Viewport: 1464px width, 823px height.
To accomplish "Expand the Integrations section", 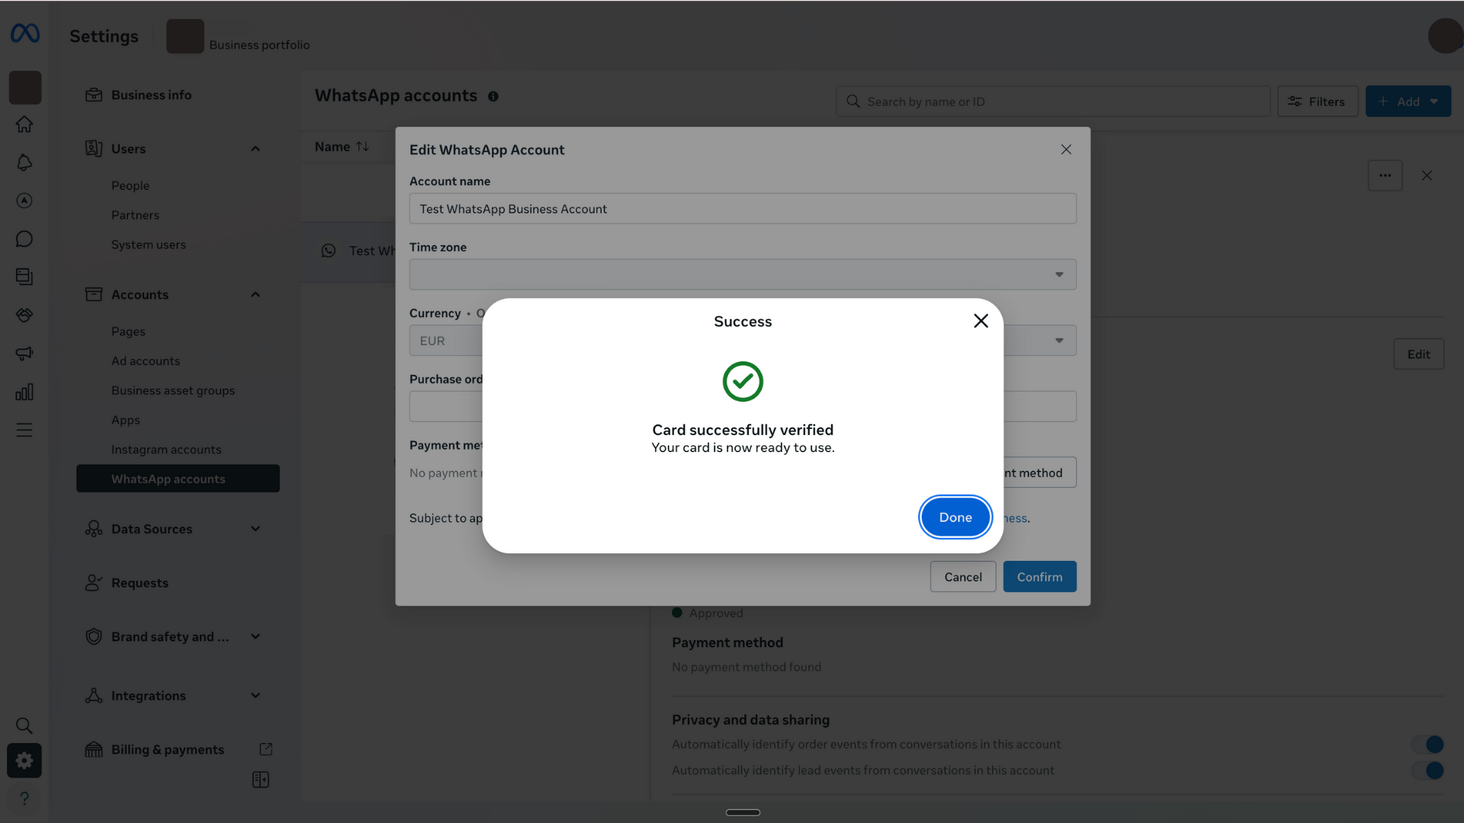I will coord(255,696).
